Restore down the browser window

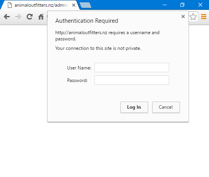182,5
